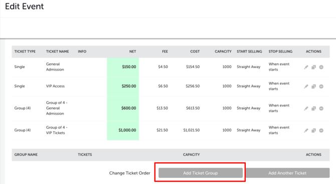Click the $613.50 cost value
The image size is (336, 184).
tap(193, 108)
